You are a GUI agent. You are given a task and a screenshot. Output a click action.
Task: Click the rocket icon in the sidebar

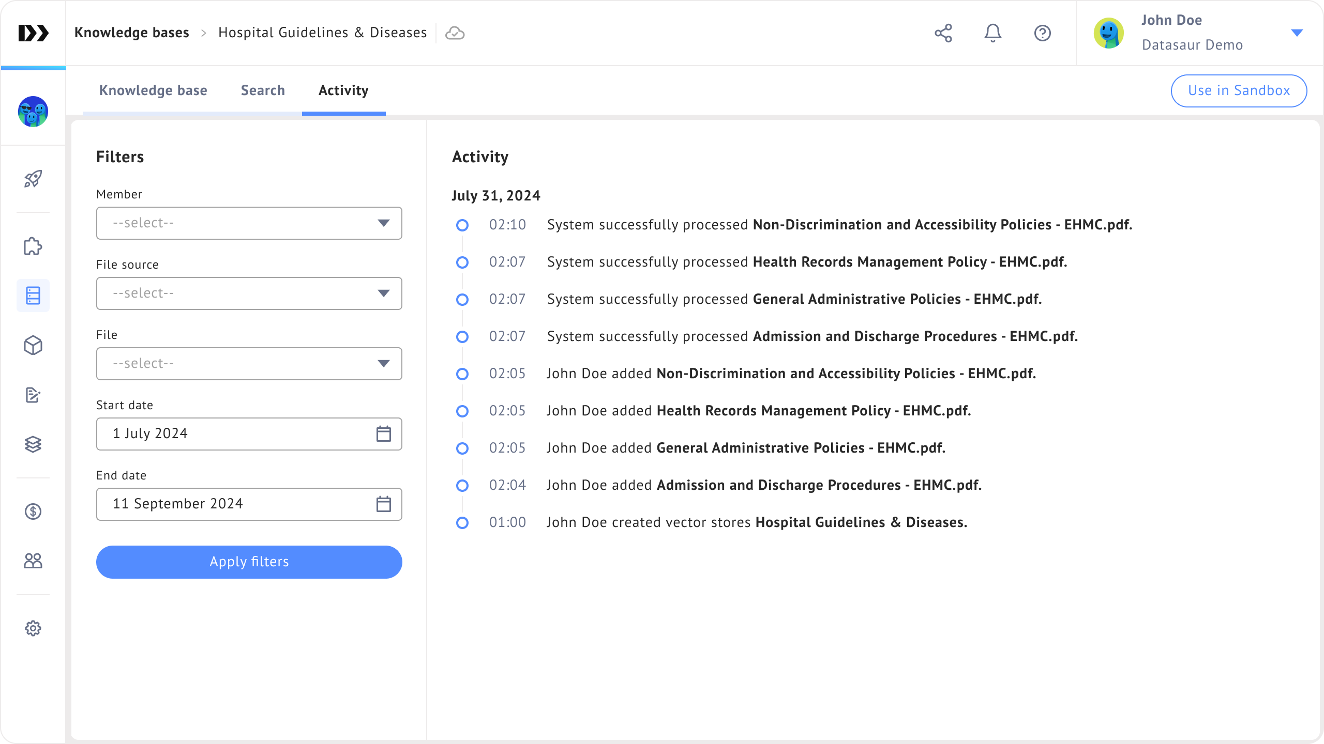click(33, 179)
